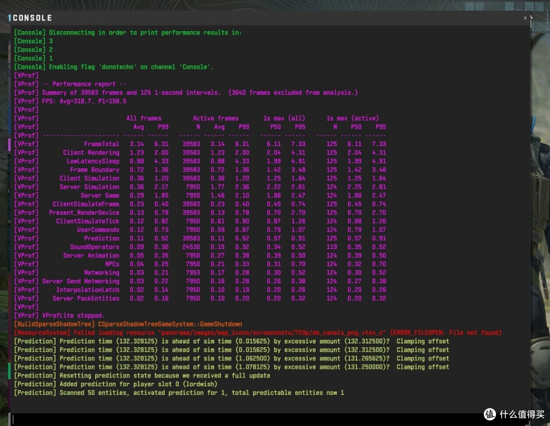Select the red 'Failed loading resource' error line

tap(258, 333)
